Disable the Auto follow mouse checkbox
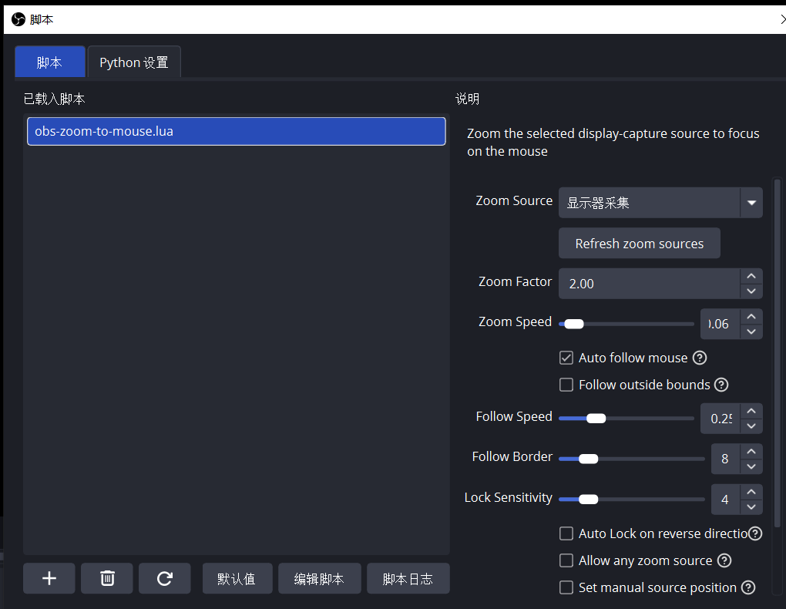This screenshot has height=609, width=786. pyautogui.click(x=566, y=358)
